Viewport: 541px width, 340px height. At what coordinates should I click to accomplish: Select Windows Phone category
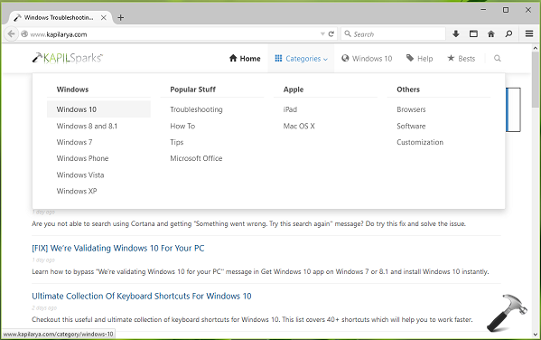(82, 158)
